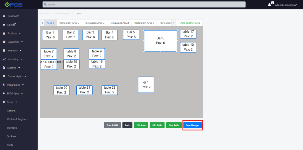Screen dimensions: 303x150
Task: Switch to Area 1 tab
Action: click(50, 23)
